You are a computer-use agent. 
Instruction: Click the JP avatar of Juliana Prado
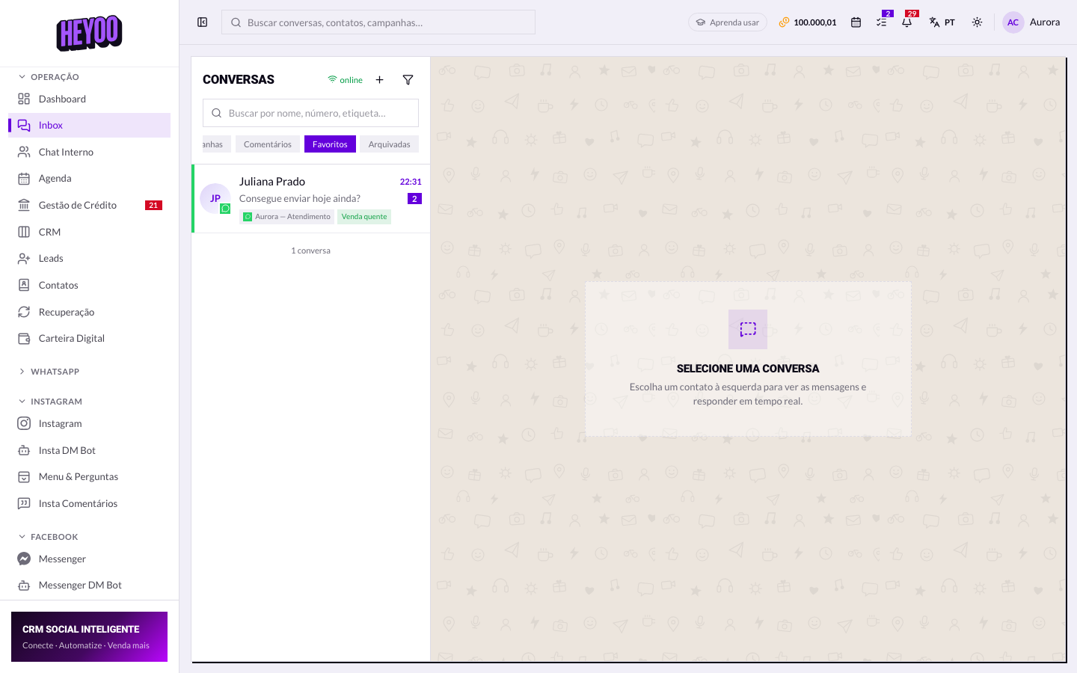click(x=215, y=198)
